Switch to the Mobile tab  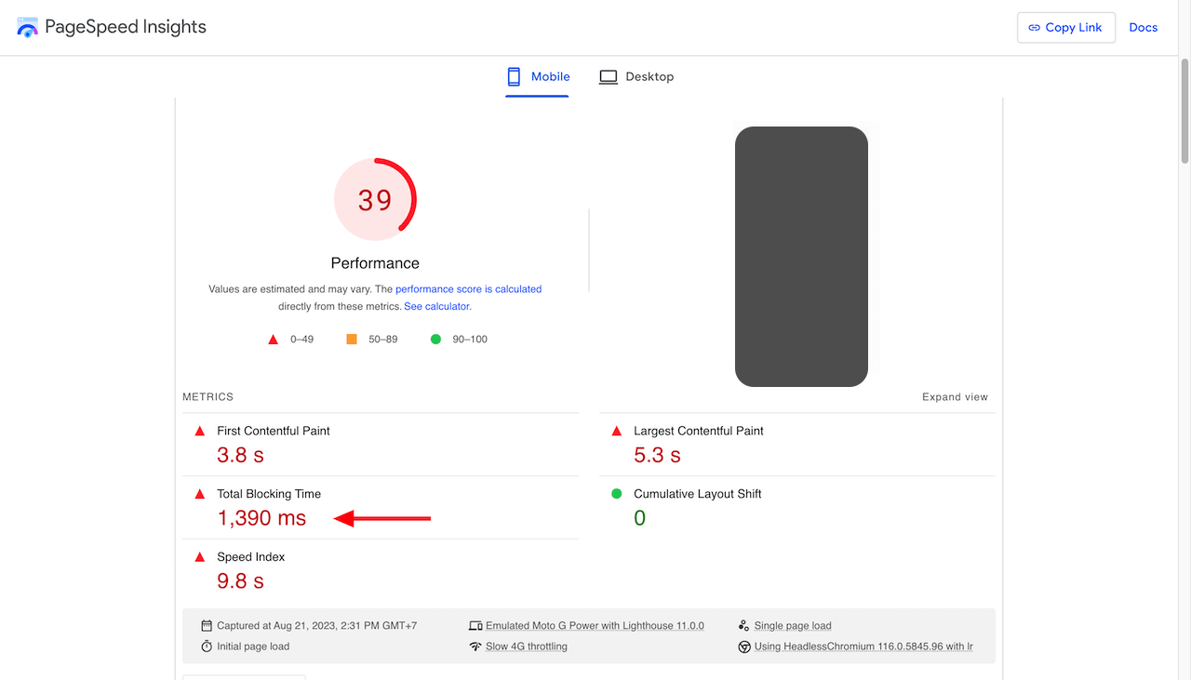(x=538, y=77)
